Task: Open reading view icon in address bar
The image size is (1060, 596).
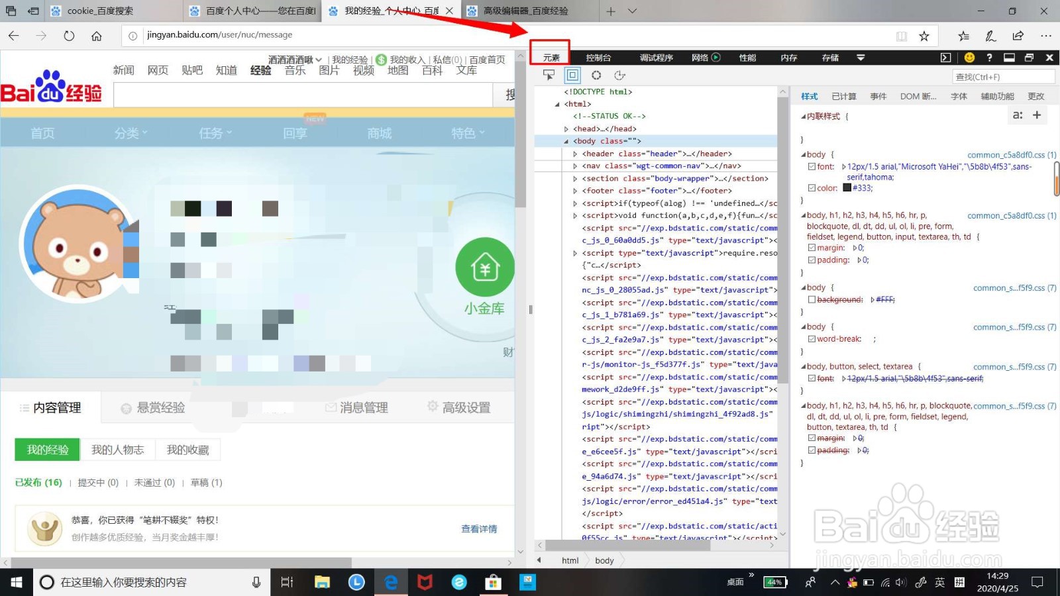Action: pyautogui.click(x=902, y=36)
